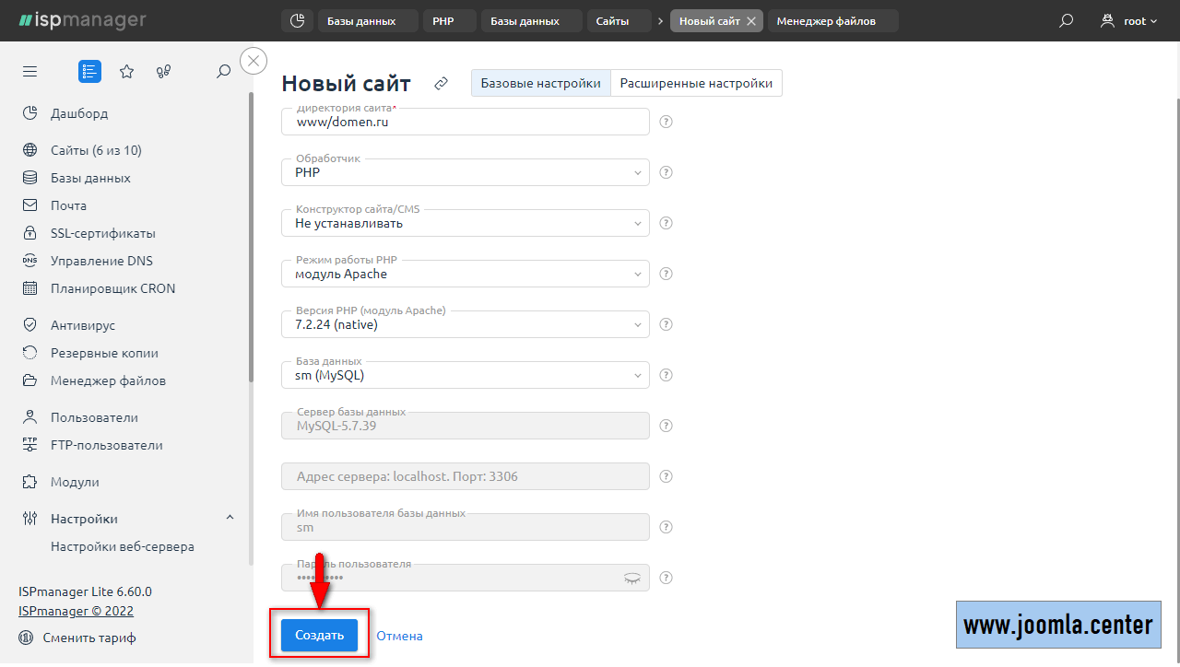Click the Отмена link
Image resolution: width=1180 pixels, height=667 pixels.
(399, 636)
